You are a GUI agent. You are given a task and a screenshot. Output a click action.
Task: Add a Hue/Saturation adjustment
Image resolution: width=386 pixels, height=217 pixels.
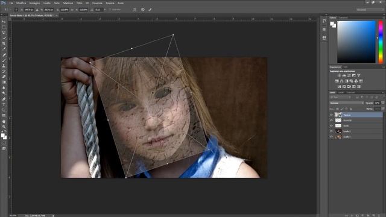point(337,81)
